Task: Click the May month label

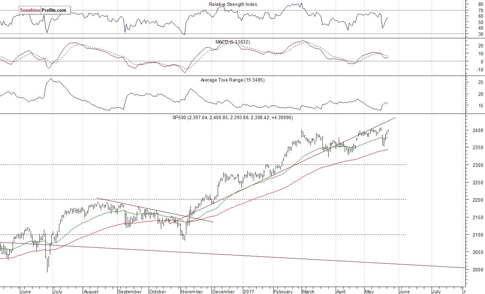Action: click(x=370, y=292)
